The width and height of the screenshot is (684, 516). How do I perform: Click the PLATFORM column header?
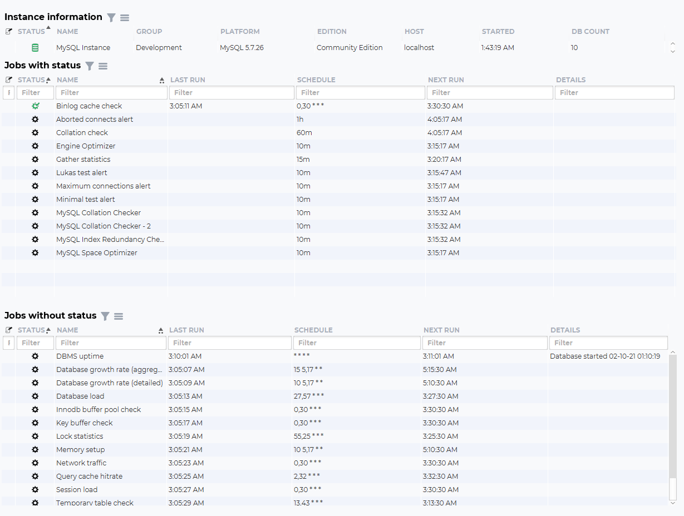coord(240,32)
